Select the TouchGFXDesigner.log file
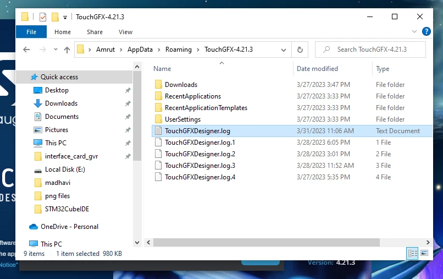This screenshot has width=443, height=279. 197,131
